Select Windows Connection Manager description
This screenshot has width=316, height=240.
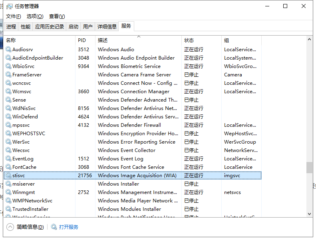pyautogui.click(x=133, y=92)
